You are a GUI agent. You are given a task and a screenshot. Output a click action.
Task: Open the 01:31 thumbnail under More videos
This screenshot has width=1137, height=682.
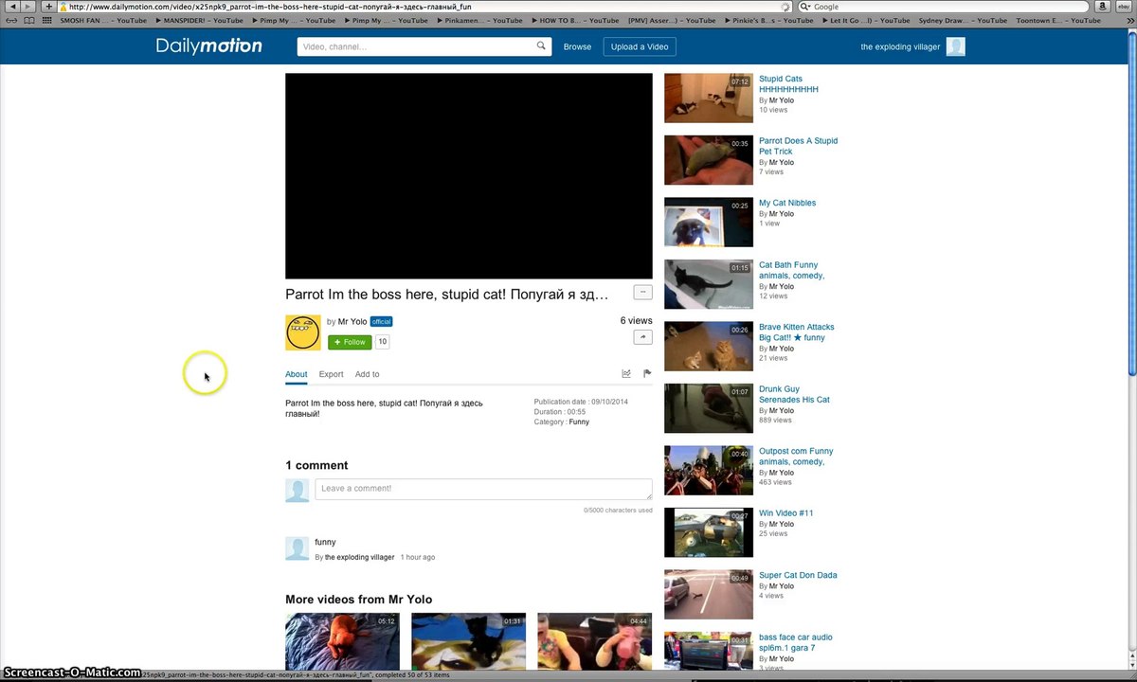click(468, 640)
